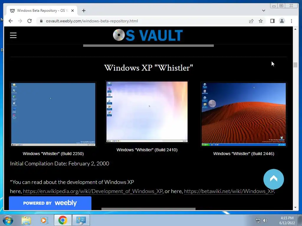Image resolution: width=302 pixels, height=226 pixels.
Task: Click the Powered by Weebly banner
Action: pyautogui.click(x=50, y=203)
